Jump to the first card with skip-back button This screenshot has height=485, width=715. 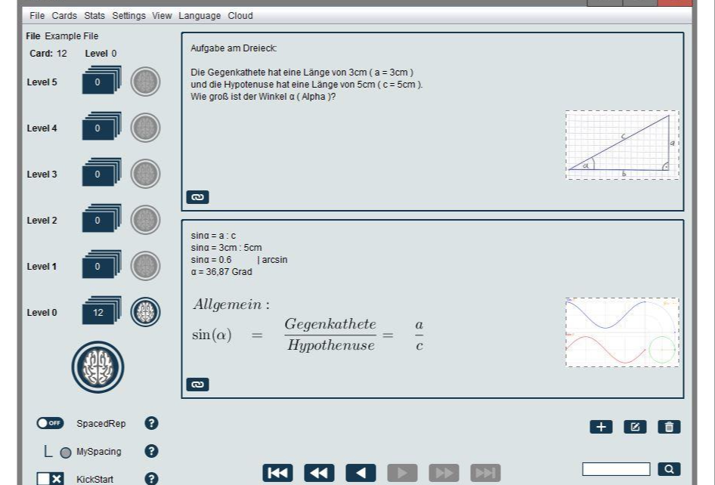coord(277,472)
